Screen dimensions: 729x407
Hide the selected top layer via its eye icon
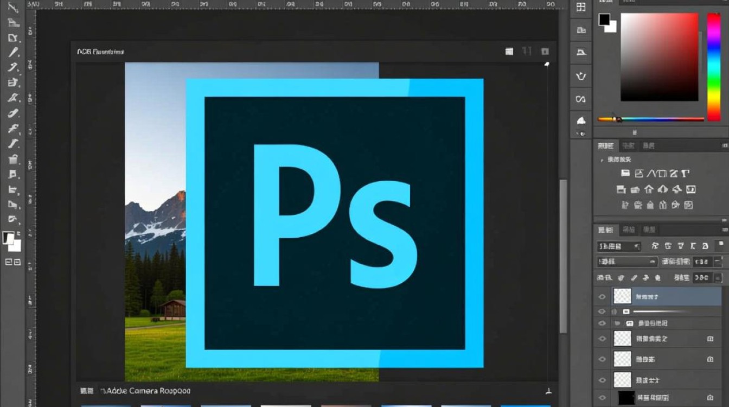coord(602,296)
